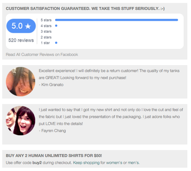Click the 'put LOVE into the details!' review line
This screenshot has height=171, width=191.
pos(61,124)
